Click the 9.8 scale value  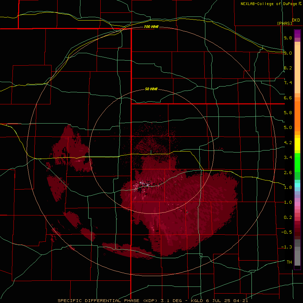(288, 38)
